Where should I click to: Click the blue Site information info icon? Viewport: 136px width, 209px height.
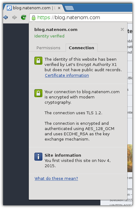[x=38, y=157]
